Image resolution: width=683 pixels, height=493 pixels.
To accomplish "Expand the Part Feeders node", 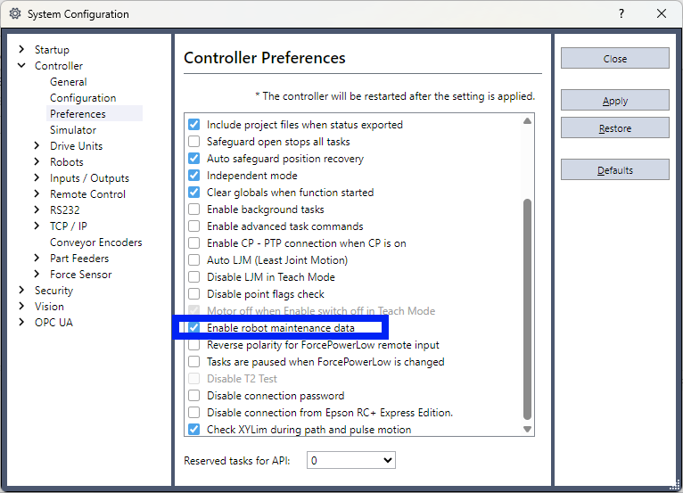I will coord(37,258).
